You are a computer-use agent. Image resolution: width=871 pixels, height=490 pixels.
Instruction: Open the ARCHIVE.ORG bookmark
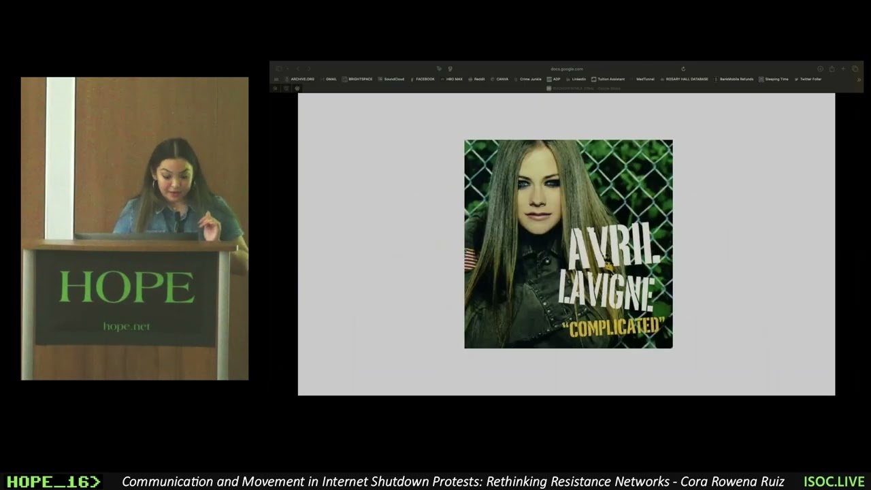pyautogui.click(x=299, y=79)
